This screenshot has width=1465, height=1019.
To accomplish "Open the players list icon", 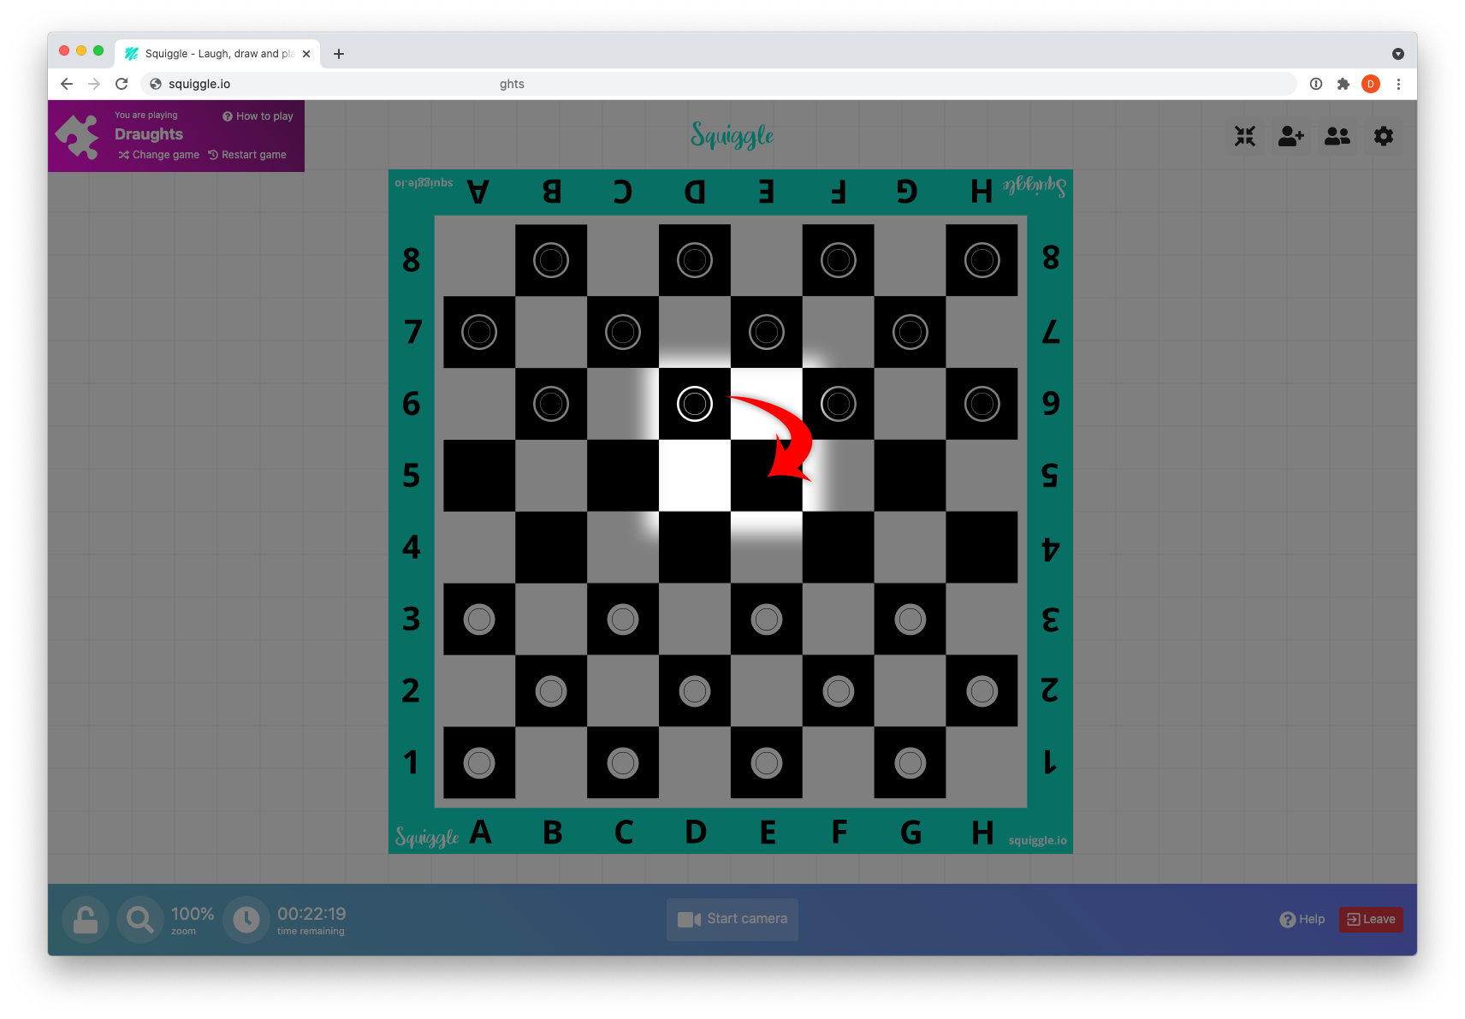I will (1337, 136).
